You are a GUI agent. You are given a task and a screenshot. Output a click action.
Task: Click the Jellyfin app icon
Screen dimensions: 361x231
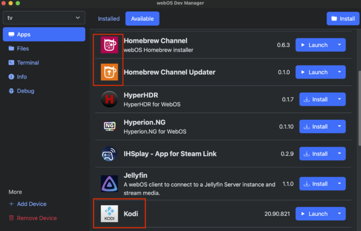click(x=109, y=184)
